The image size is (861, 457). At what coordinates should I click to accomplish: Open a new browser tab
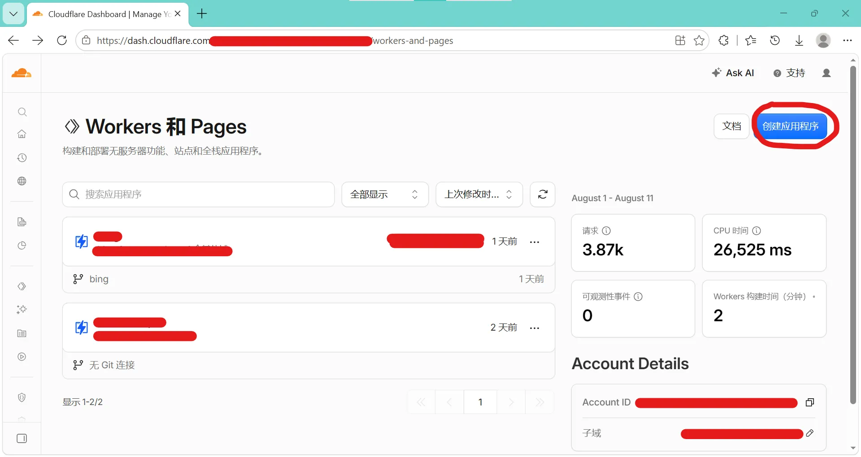pos(202,14)
